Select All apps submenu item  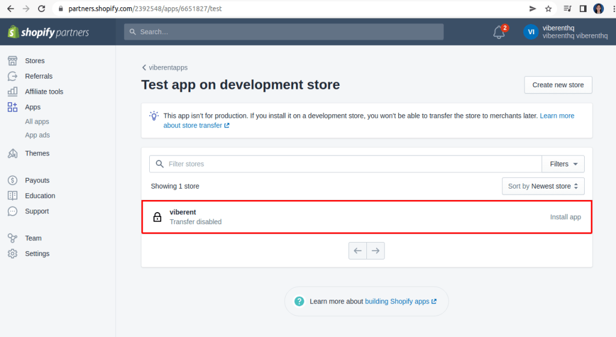tap(37, 122)
